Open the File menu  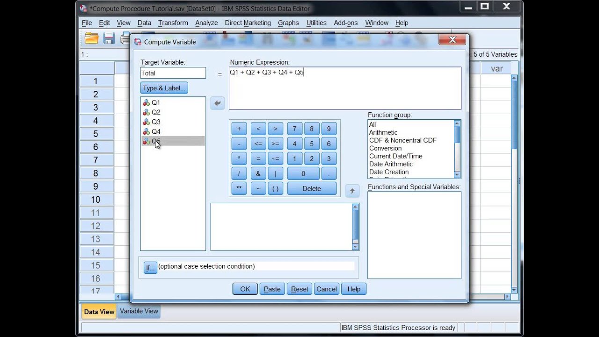pos(87,22)
